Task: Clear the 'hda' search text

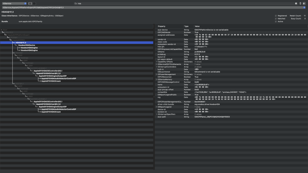Action: point(296,3)
